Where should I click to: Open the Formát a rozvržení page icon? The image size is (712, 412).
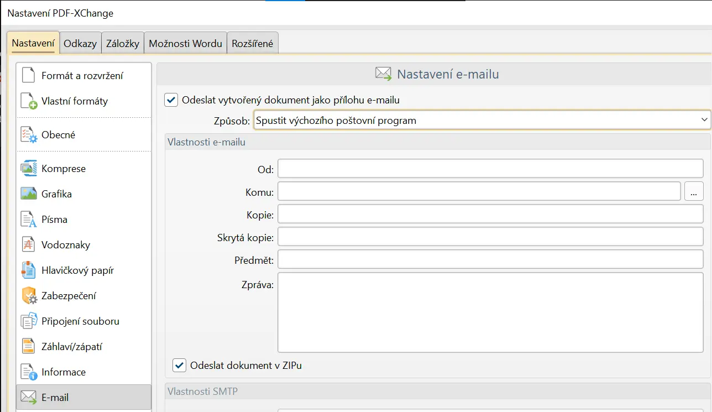(28, 75)
